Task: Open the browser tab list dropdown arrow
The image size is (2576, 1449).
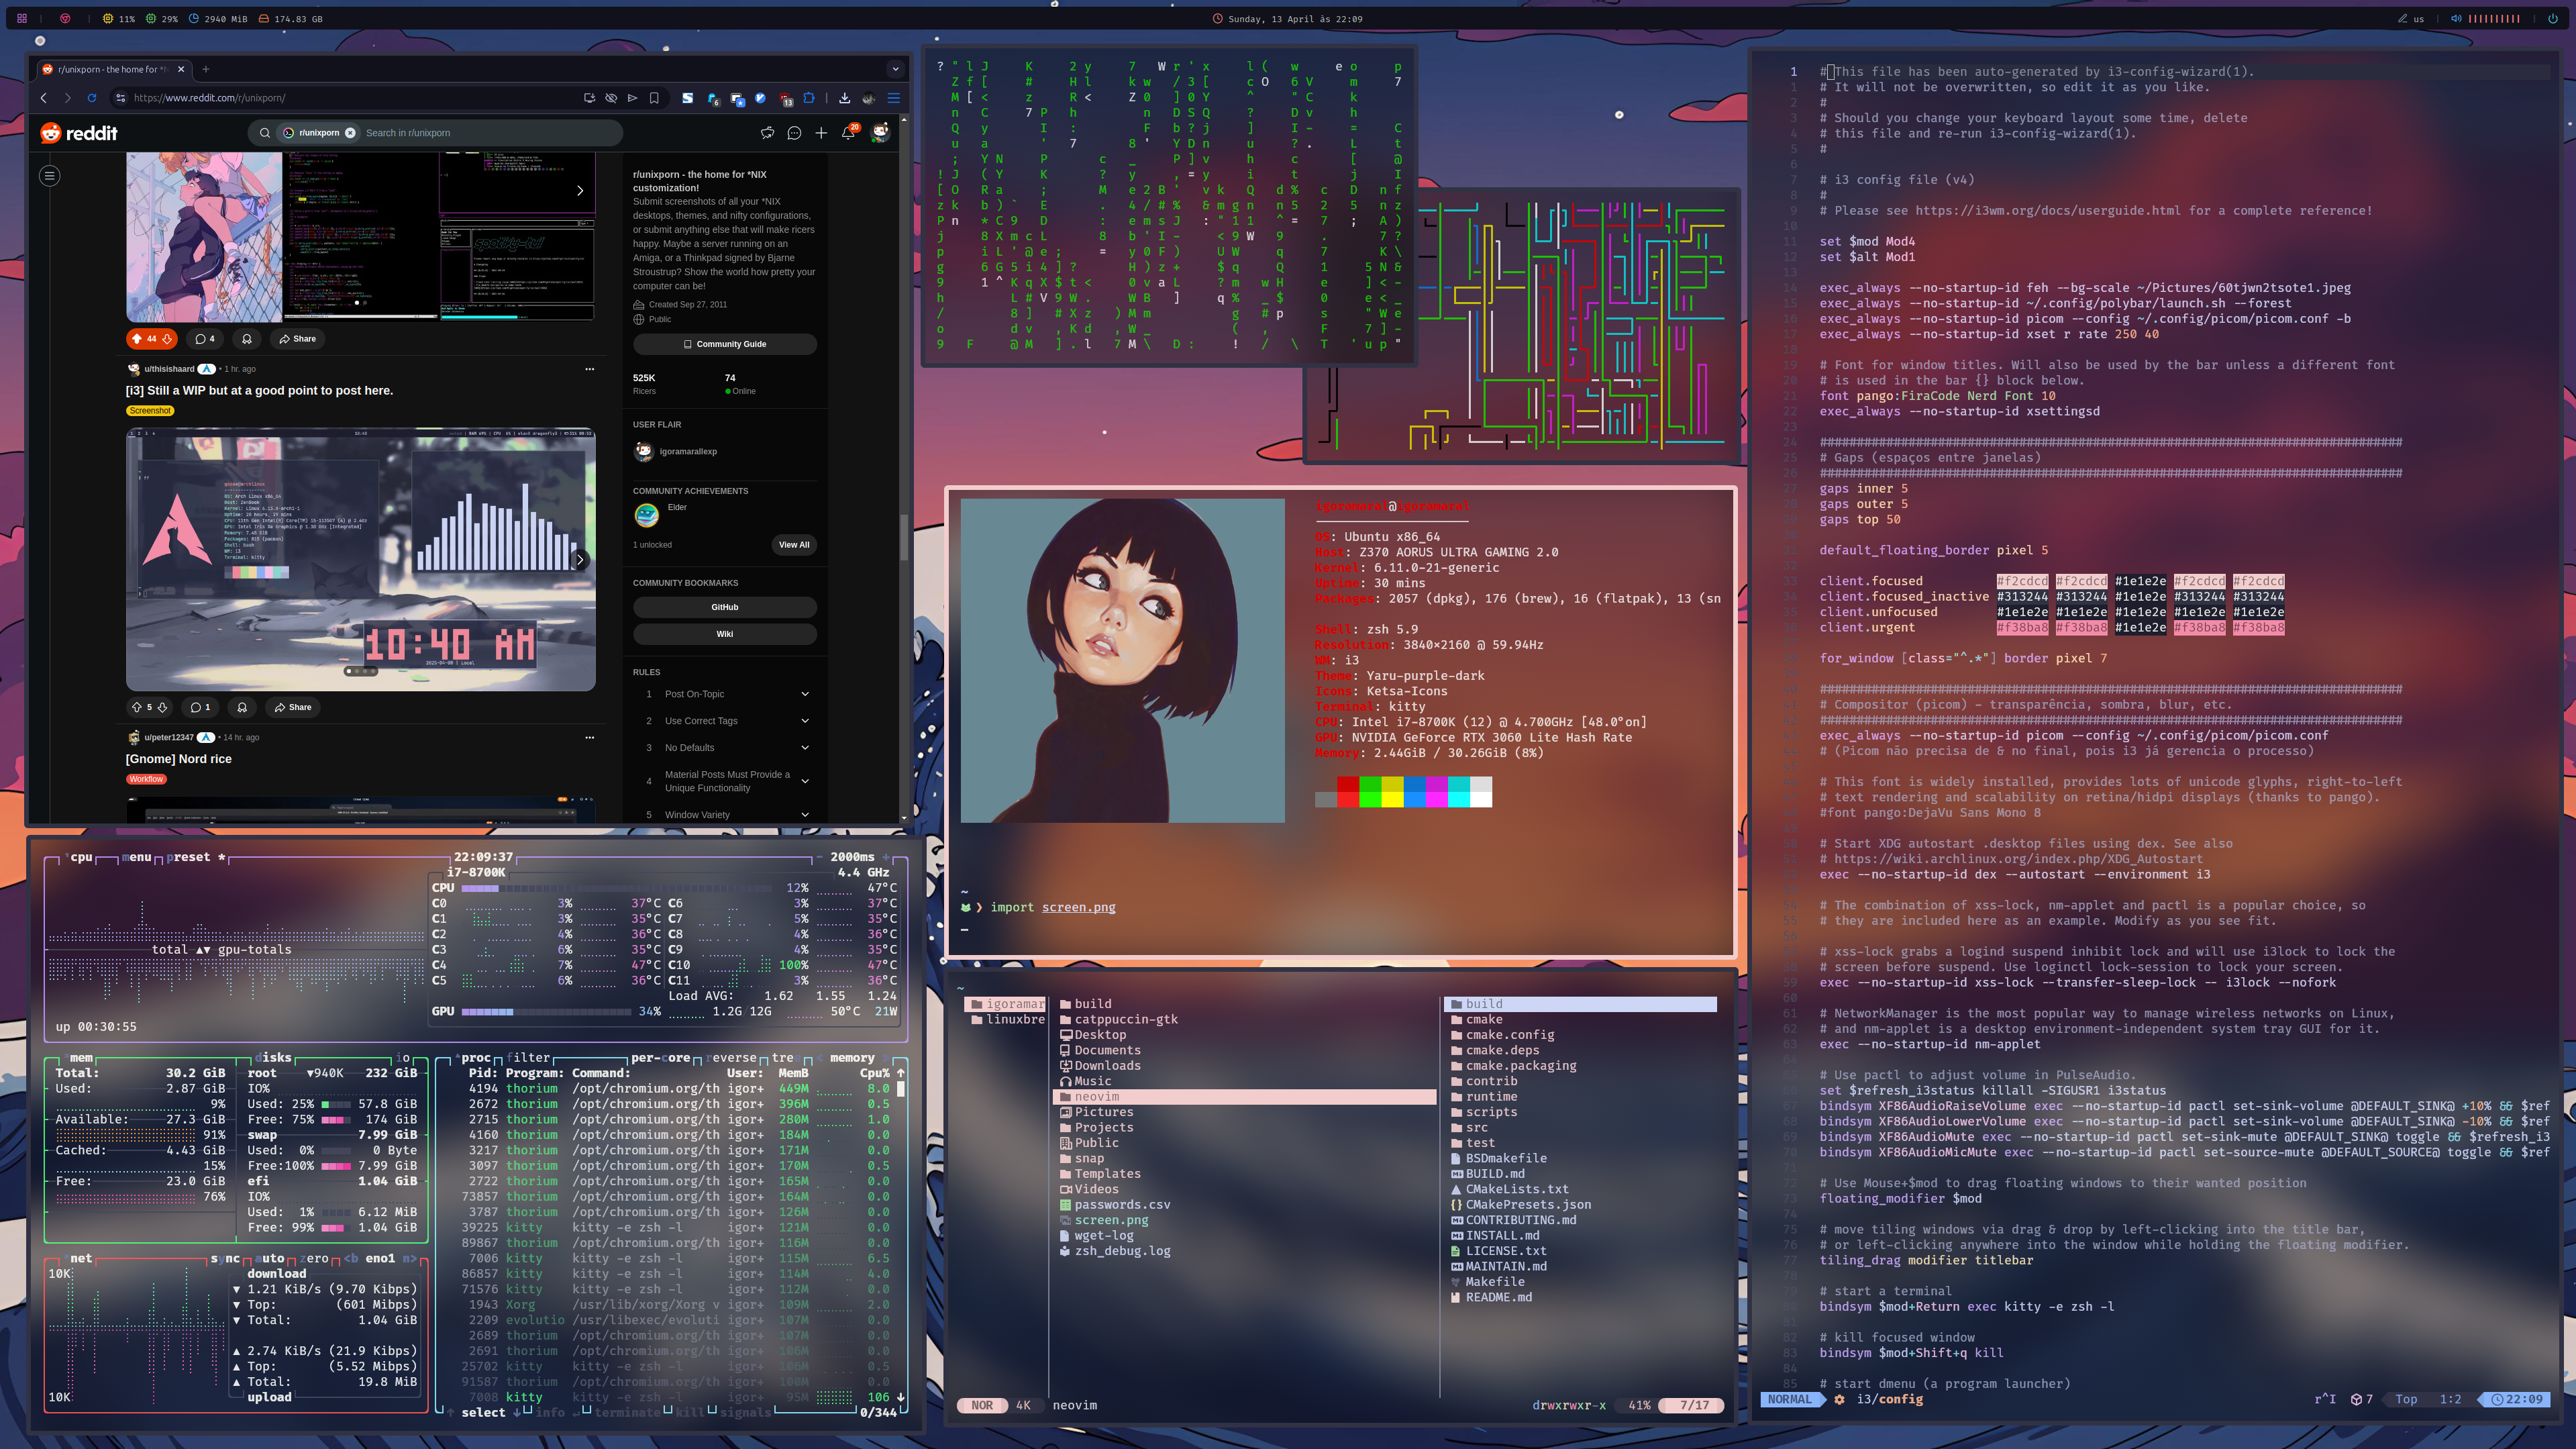Action: point(895,69)
